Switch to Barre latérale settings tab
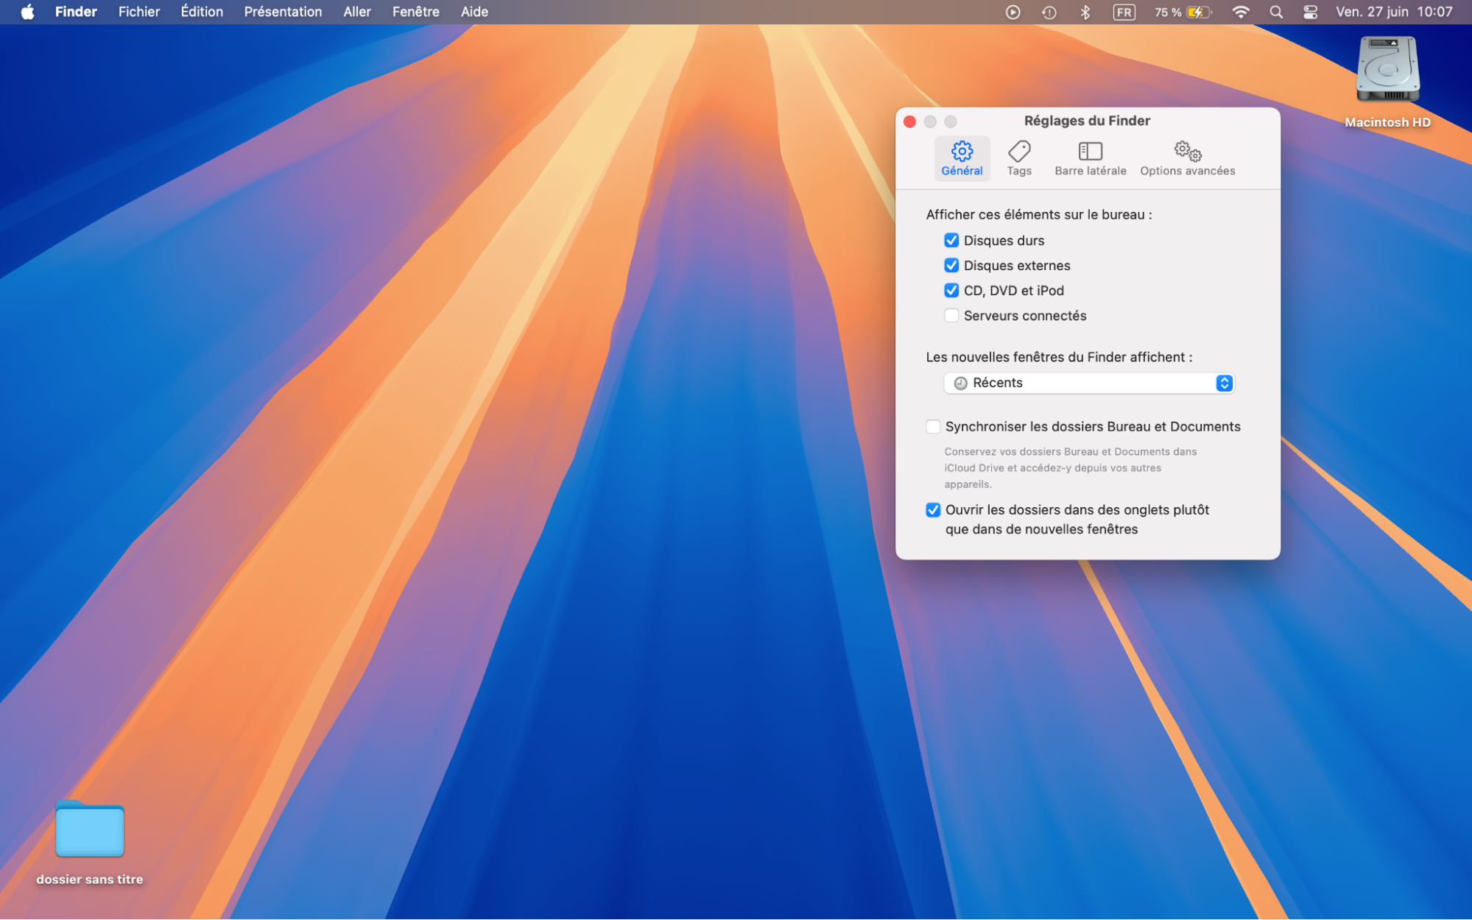The image size is (1472, 920). pos(1090,158)
